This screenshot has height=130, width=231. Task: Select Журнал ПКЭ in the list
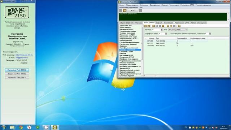tap(125, 68)
